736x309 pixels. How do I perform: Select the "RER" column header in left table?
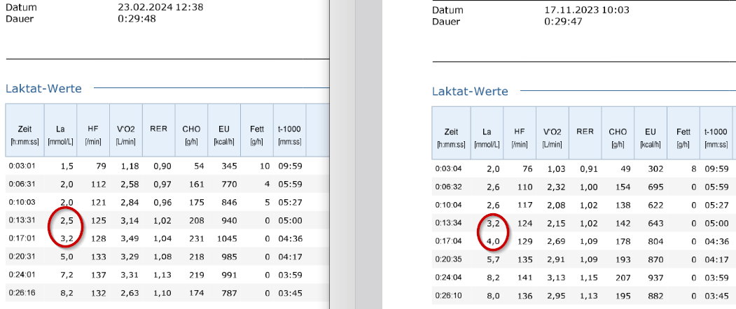click(158, 129)
